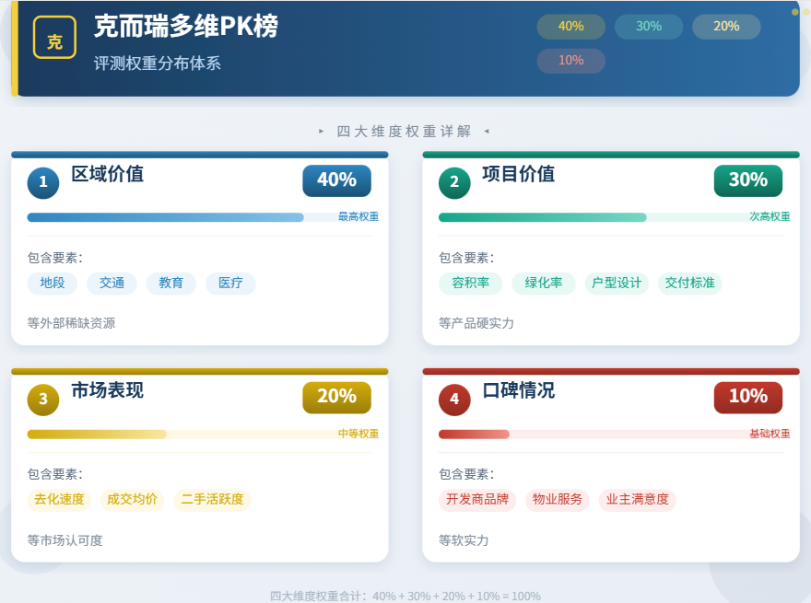Click the left arrow beside 四大维度权重详解
Image resolution: width=811 pixels, height=603 pixels.
coord(321,131)
